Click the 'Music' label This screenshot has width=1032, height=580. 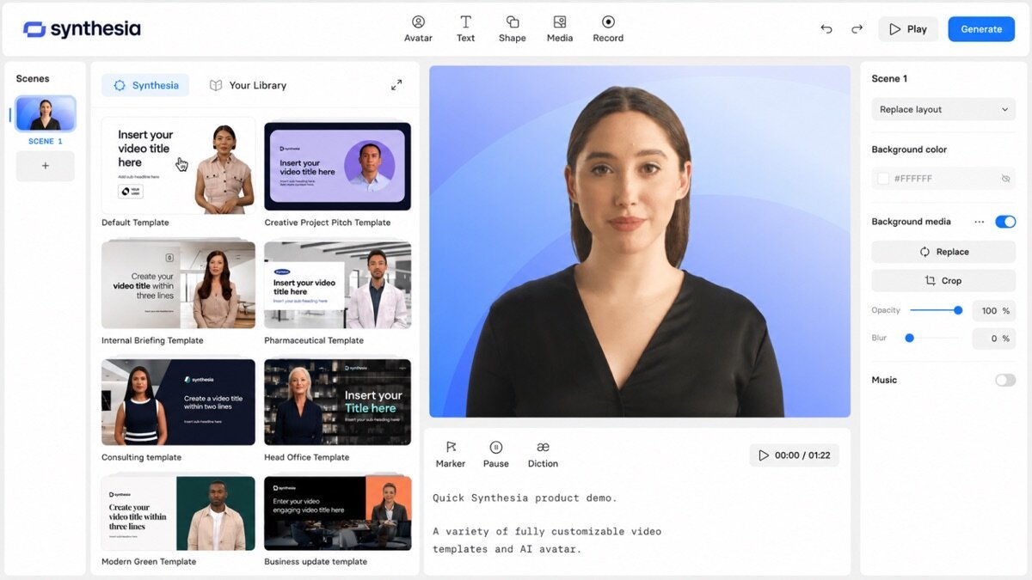884,380
